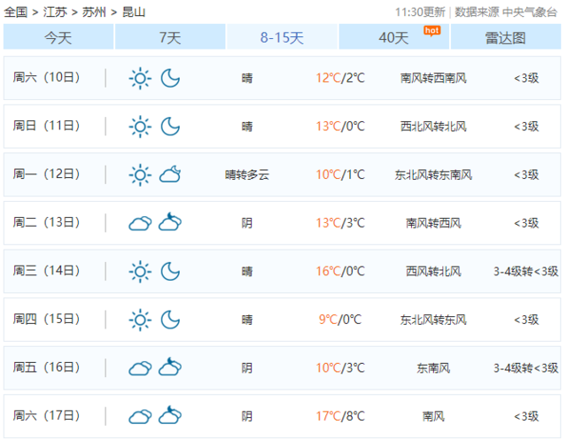The height and width of the screenshot is (440, 567).
Task: Click the daytime cloud icon for Friday (16日)
Action: tap(140, 367)
